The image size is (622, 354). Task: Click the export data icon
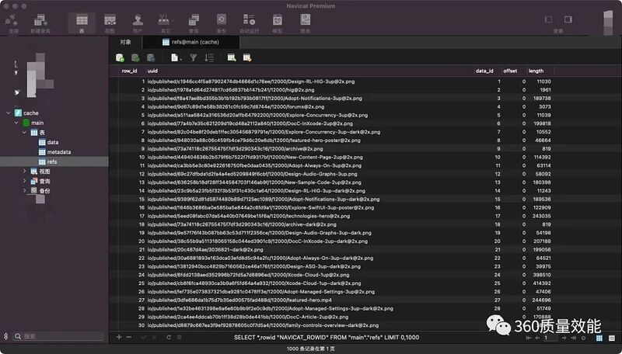pyautogui.click(x=247, y=57)
